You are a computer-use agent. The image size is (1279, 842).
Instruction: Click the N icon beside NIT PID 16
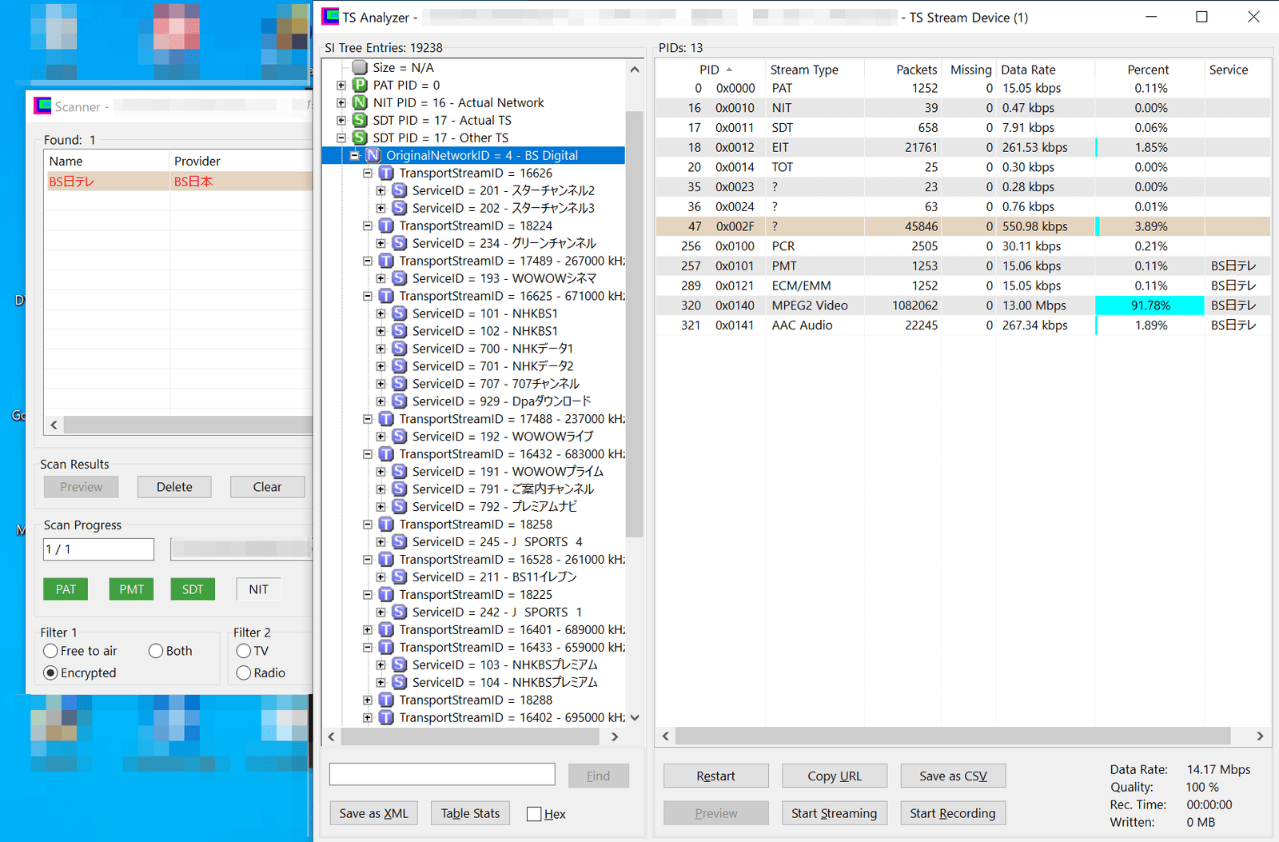(360, 103)
